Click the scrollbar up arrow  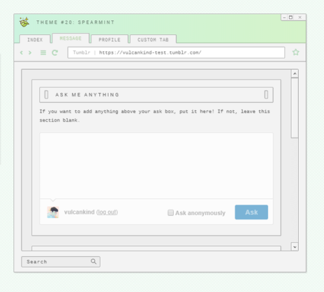(x=295, y=74)
